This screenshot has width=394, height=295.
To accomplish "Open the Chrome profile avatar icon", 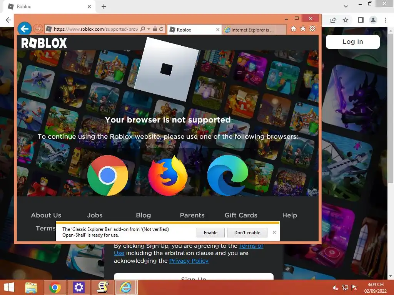I will click(x=373, y=20).
